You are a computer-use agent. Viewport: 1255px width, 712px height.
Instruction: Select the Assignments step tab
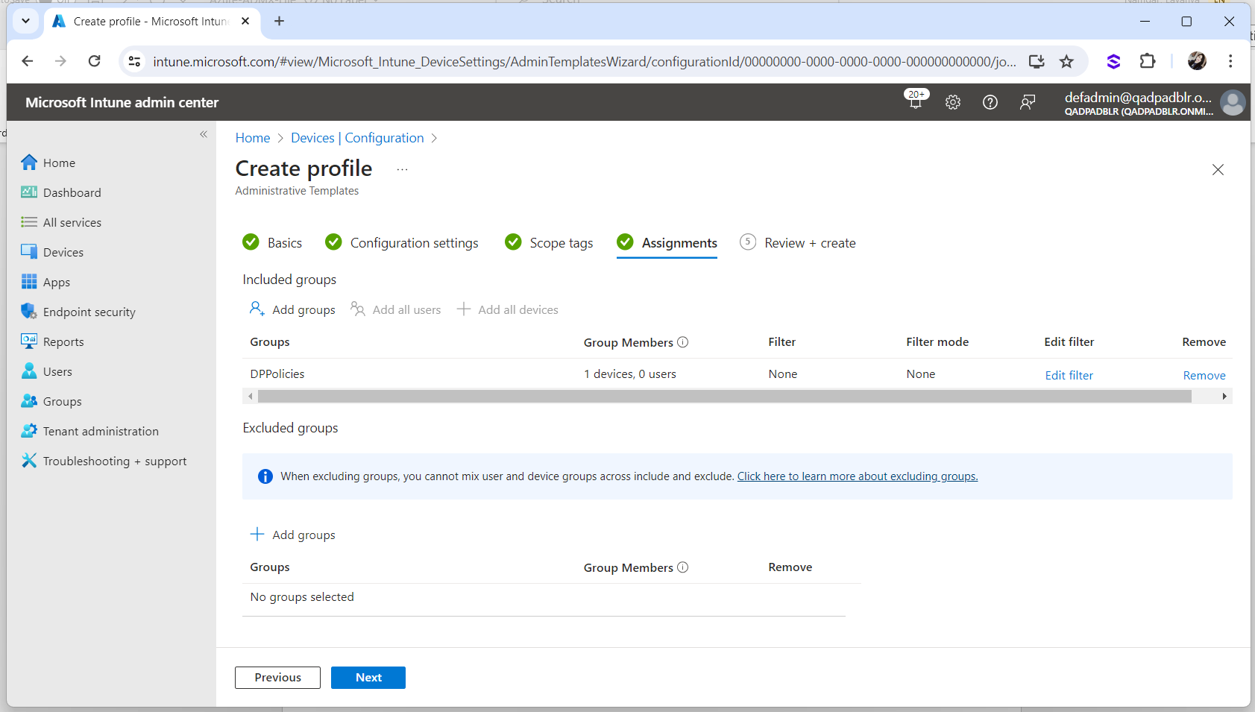coord(667,243)
